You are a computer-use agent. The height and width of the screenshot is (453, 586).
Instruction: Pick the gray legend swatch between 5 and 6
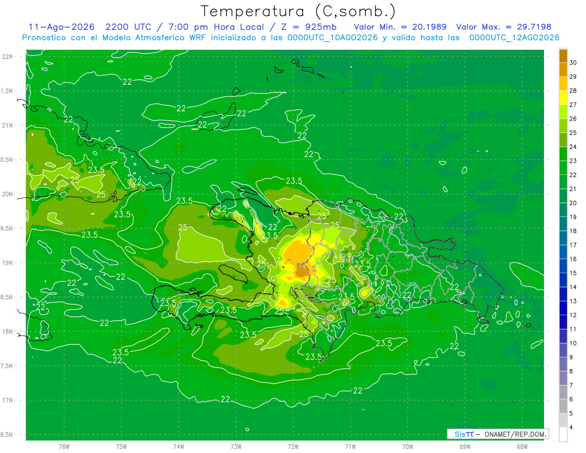[563, 407]
